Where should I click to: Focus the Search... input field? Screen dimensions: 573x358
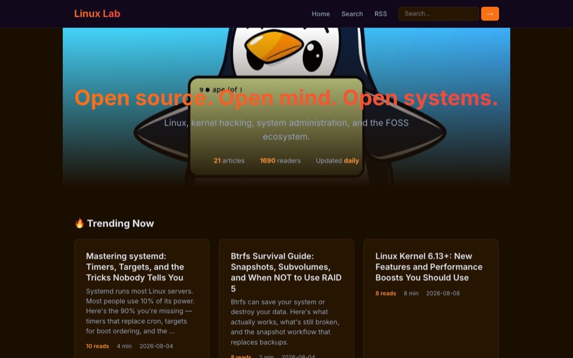click(438, 13)
